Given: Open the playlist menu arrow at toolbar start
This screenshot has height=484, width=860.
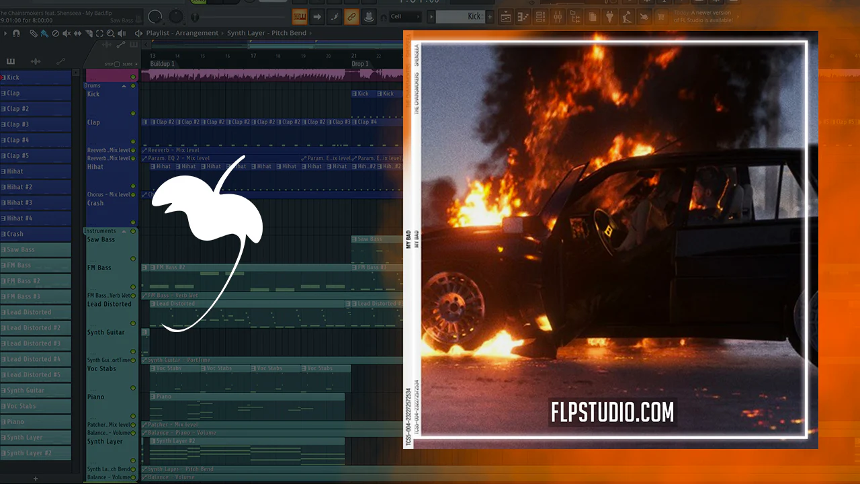Looking at the screenshot, I should point(5,33).
